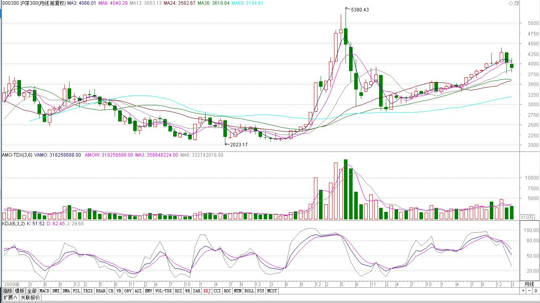Image resolution: width=540 pixels, height=303 pixels.
Task: Switch indicator to ROC
Action: [227, 291]
